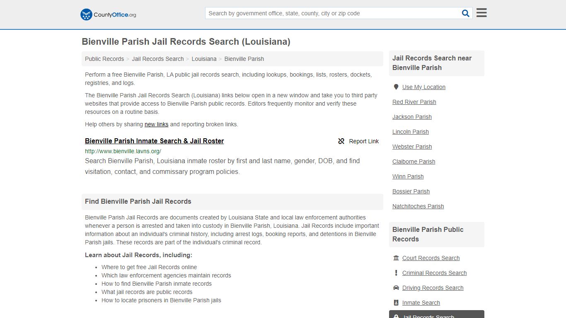Open Jail Records Search breadcrumb
The image size is (566, 318).
pos(158,59)
